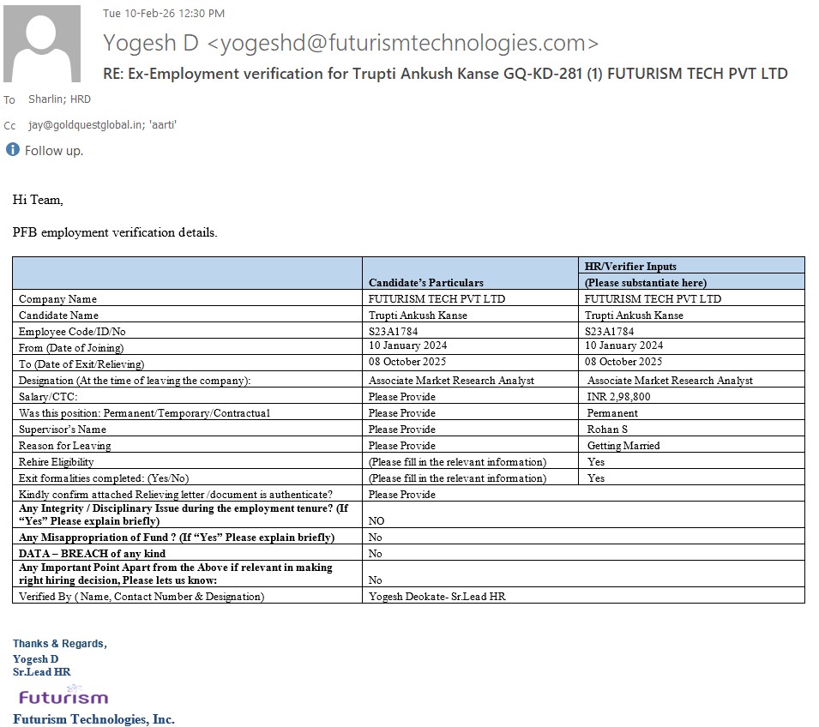Click 'Sr.Lead HR' title in signature
This screenshot has height=727, width=819.
(42, 671)
